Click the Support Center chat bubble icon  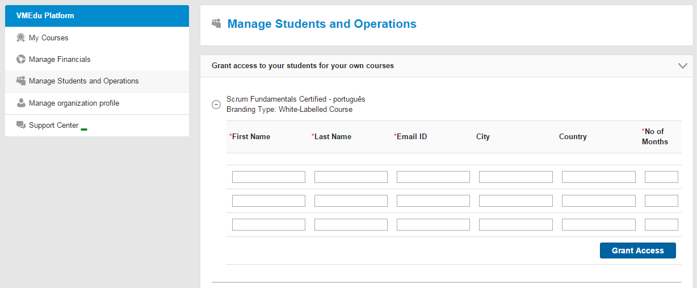(21, 126)
